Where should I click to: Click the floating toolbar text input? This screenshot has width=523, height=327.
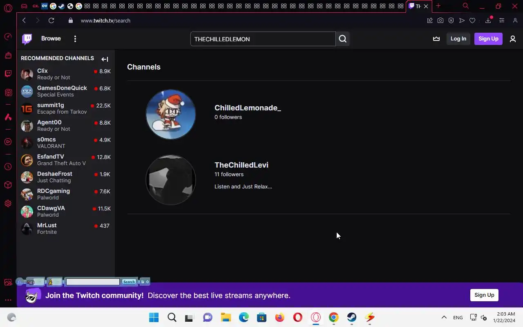tap(93, 282)
